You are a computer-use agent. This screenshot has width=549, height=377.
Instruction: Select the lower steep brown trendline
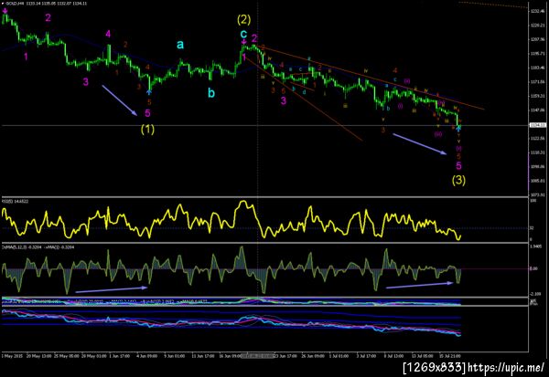303,99
